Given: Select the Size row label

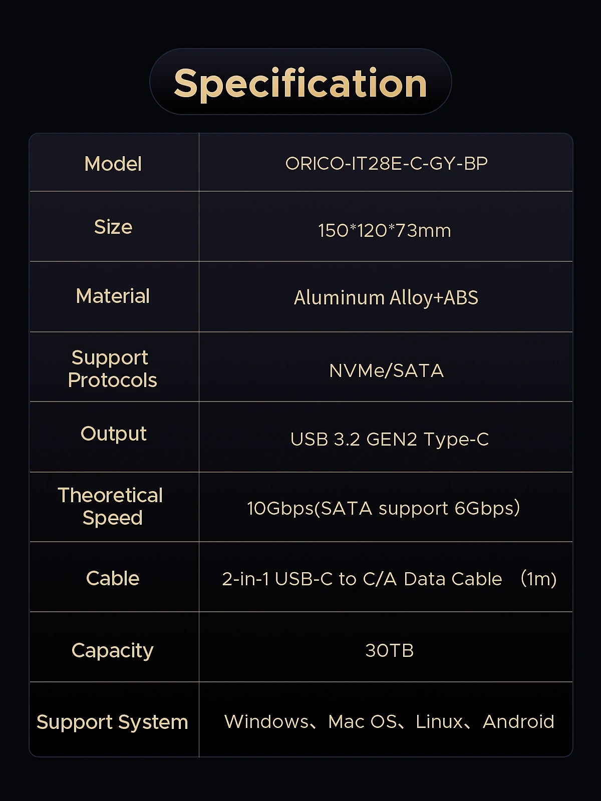Looking at the screenshot, I should coord(113,227).
